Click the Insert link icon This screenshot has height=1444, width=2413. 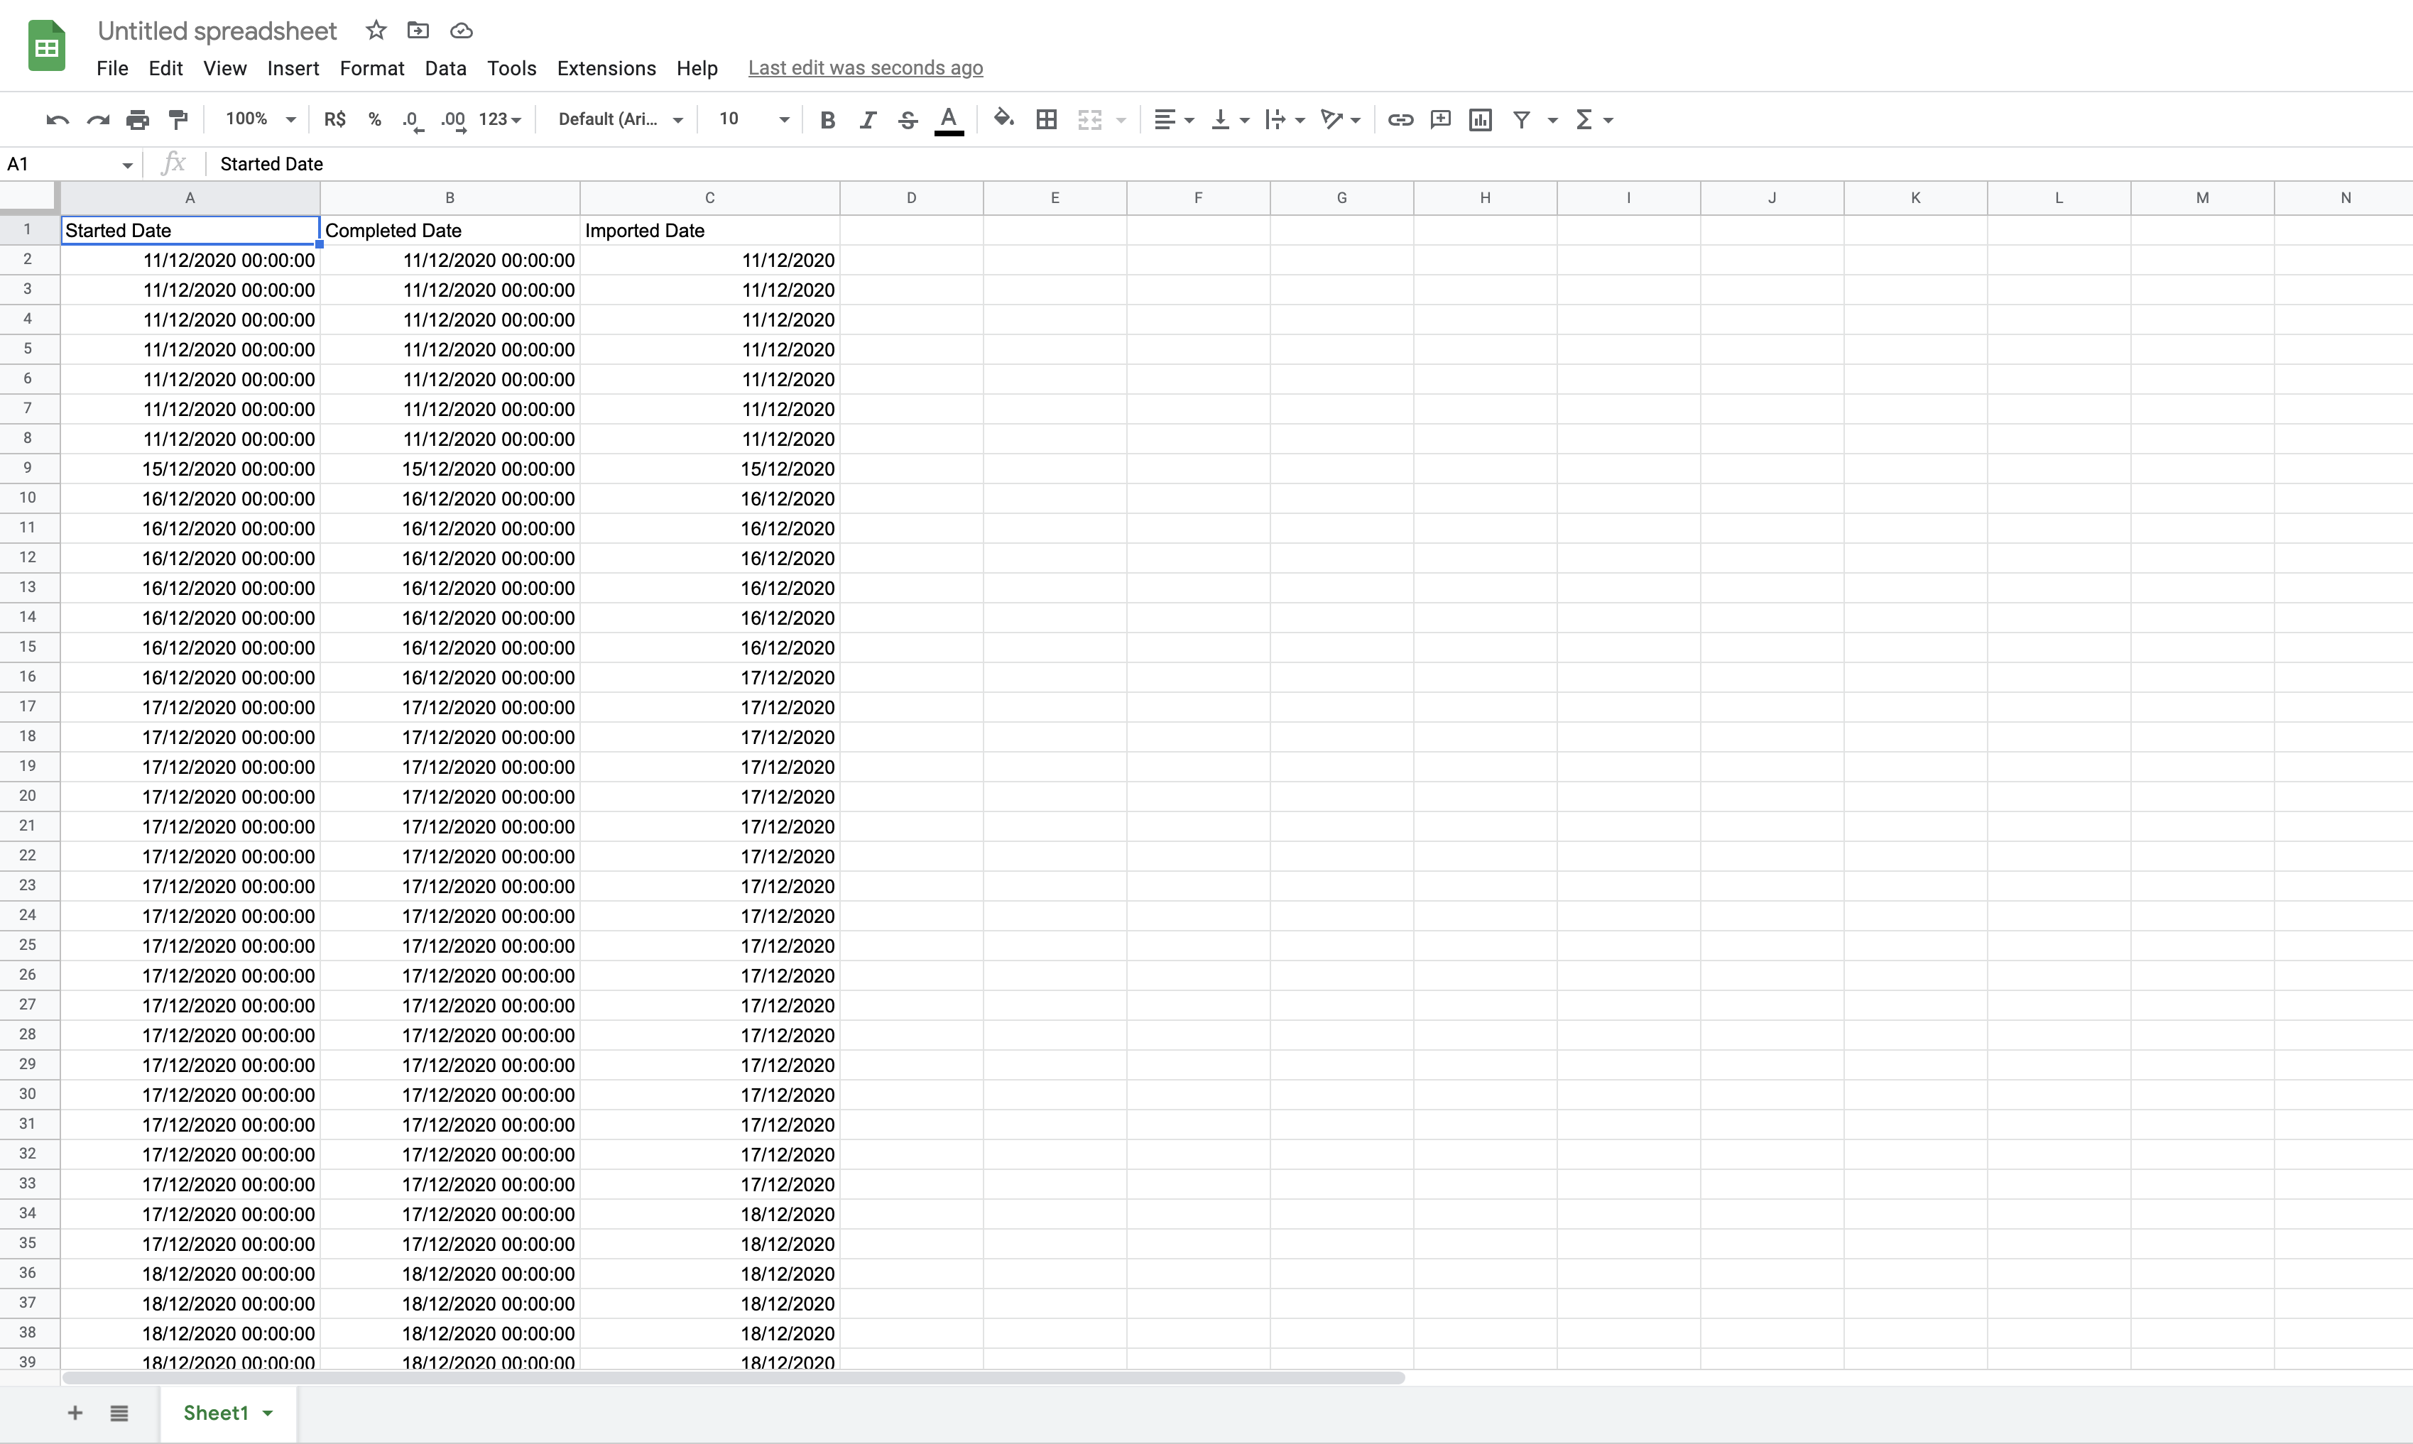tap(1400, 120)
